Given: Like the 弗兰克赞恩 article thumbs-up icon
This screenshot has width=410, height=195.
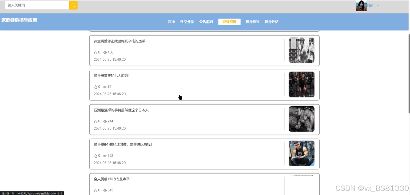Looking at the screenshot, I should pos(95,52).
